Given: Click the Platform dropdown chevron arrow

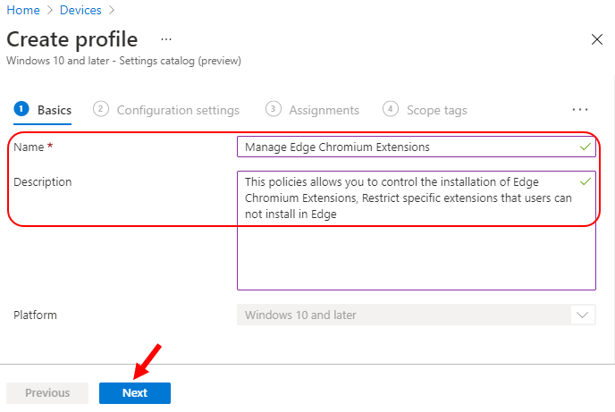Looking at the screenshot, I should click(583, 315).
